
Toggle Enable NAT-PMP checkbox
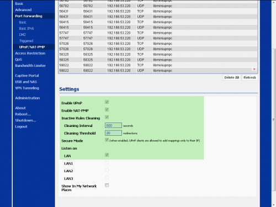click(x=107, y=110)
